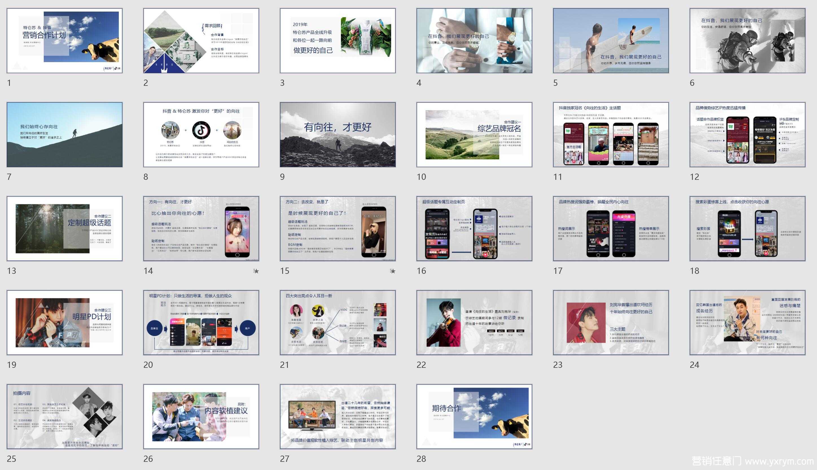Image resolution: width=817 pixels, height=470 pixels.
Task: Select slide 3 with 2019年 做更好的自己
Action: [338, 41]
